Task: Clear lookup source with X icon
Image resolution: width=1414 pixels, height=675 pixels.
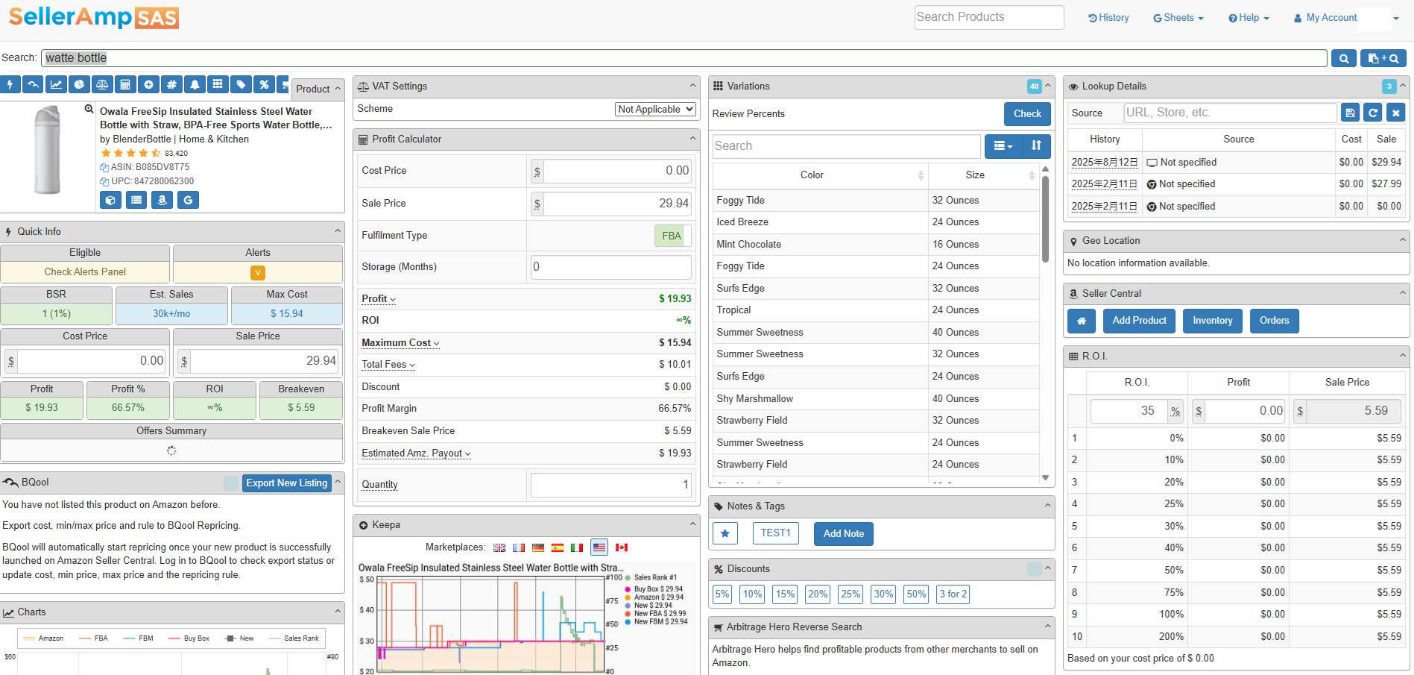Action: (x=1396, y=113)
